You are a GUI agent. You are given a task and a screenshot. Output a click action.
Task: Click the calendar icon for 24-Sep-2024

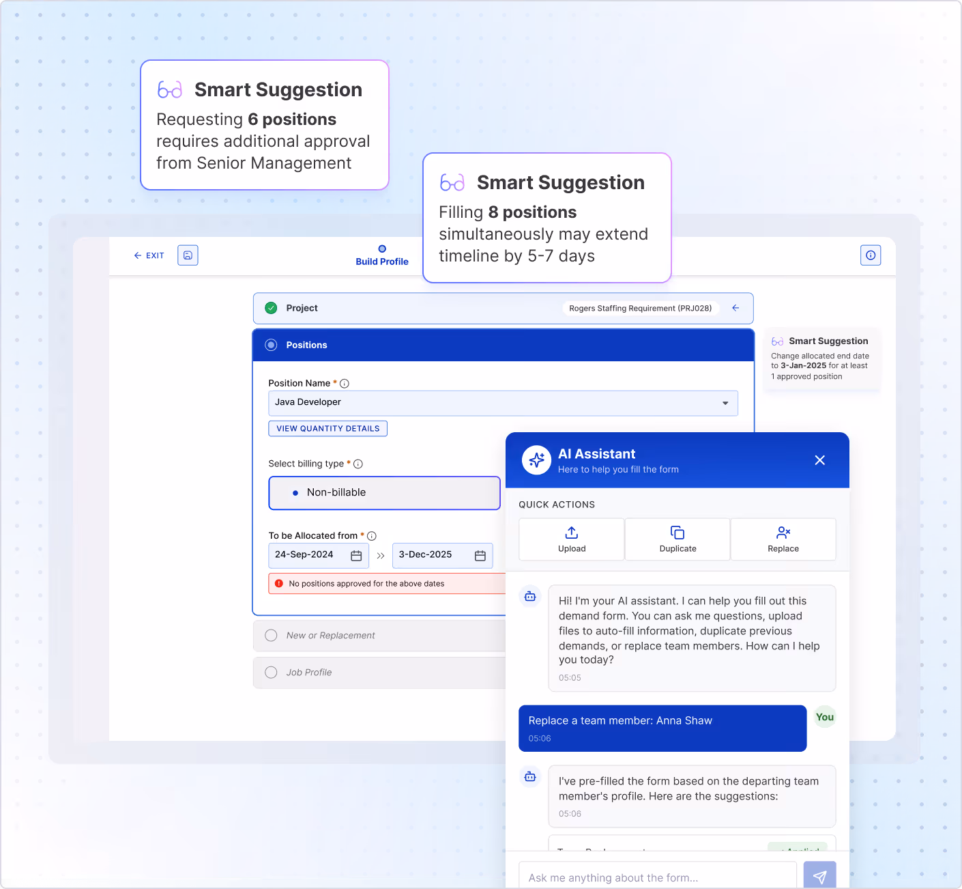[x=355, y=556]
